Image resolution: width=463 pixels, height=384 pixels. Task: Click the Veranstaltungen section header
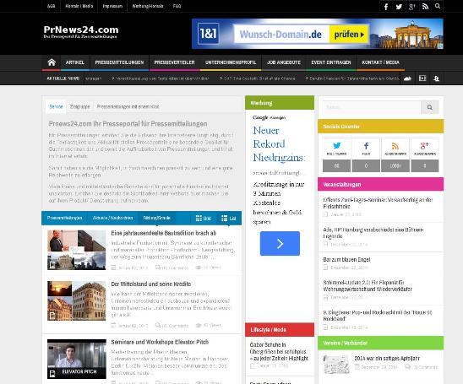click(x=380, y=184)
